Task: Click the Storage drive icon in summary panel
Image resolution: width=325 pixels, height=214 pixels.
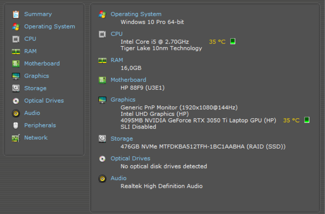Action: 102,139
